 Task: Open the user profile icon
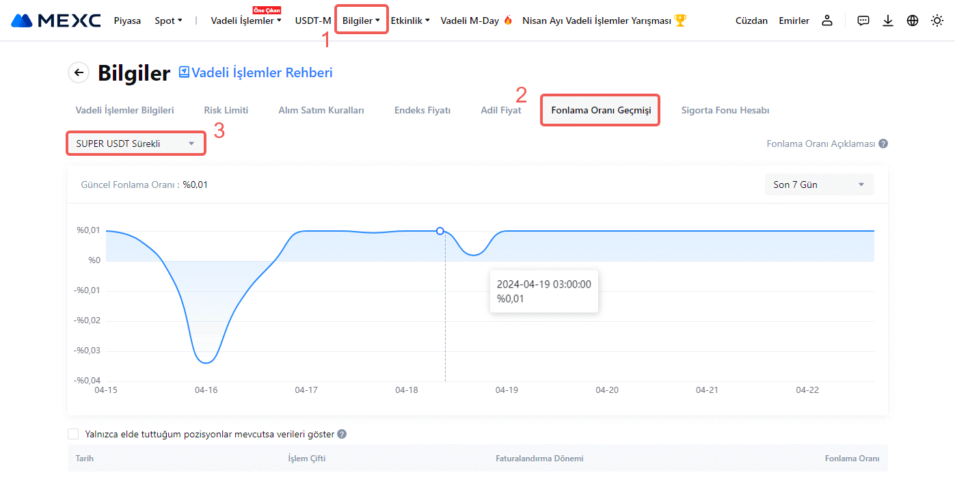point(827,21)
